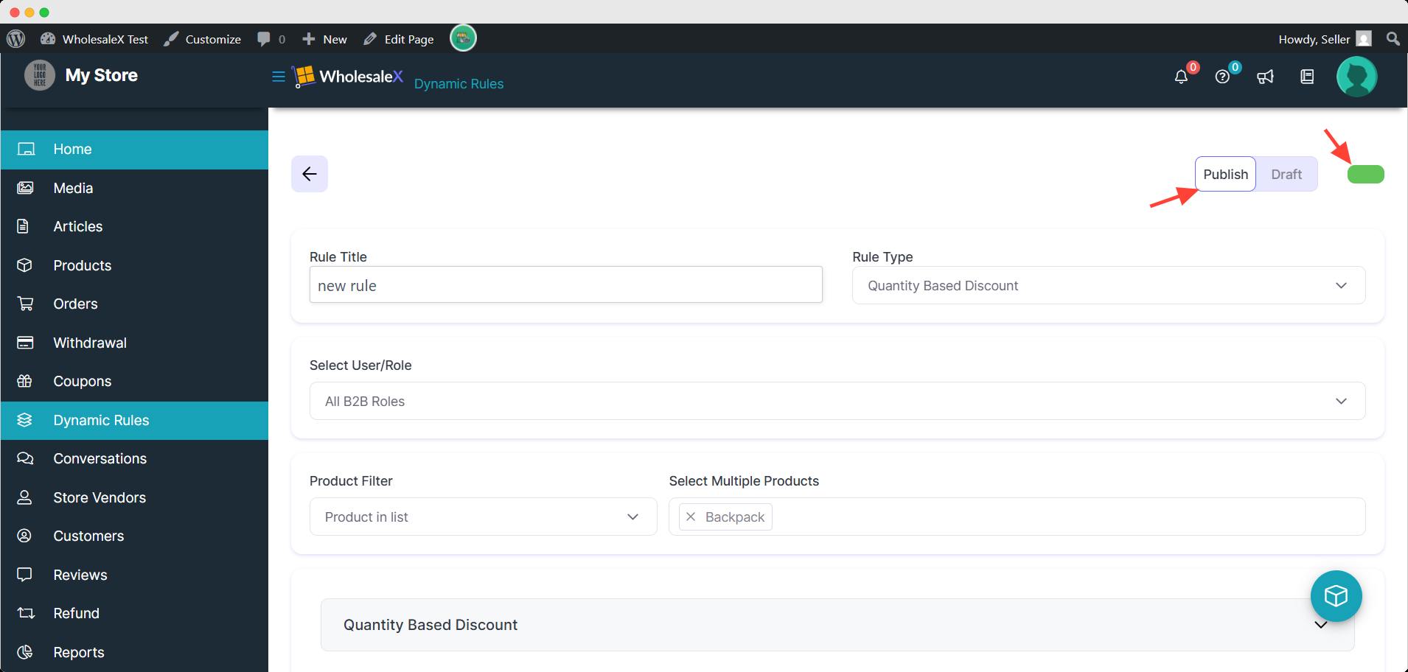
Task: Click the Articles document icon
Action: 24,226
